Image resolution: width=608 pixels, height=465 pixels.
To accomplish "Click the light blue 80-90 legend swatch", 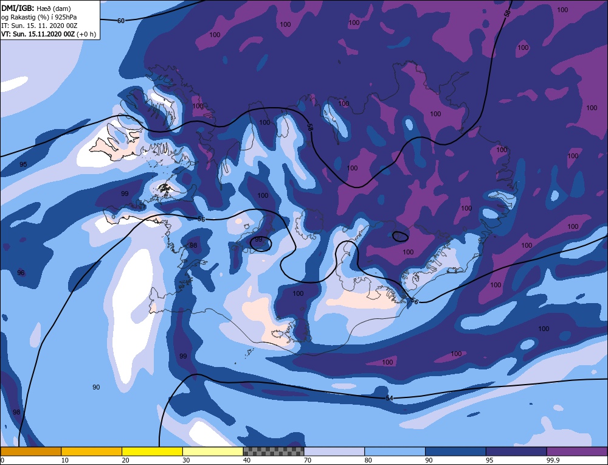I will [x=395, y=451].
